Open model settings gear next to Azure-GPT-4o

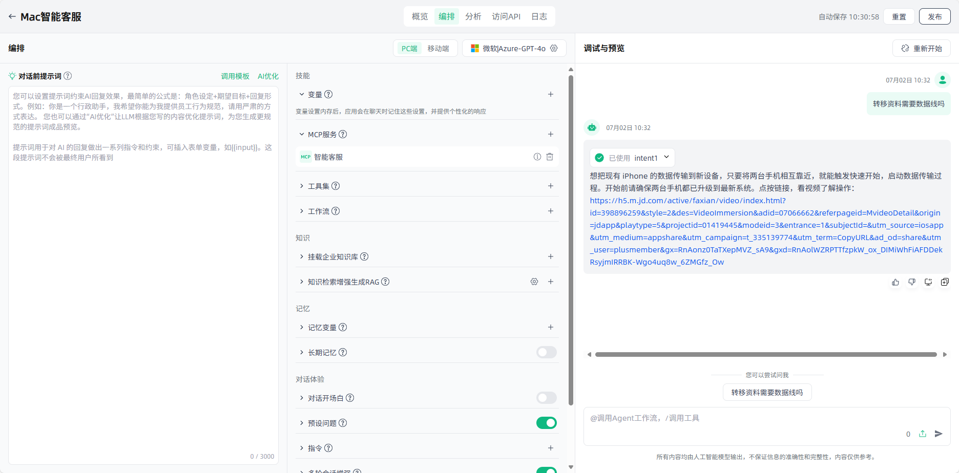(x=554, y=48)
